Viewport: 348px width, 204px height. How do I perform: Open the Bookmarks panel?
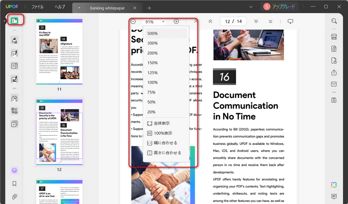(14, 184)
